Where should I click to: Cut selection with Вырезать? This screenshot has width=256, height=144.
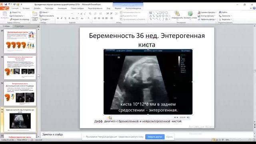[x=15, y=12]
